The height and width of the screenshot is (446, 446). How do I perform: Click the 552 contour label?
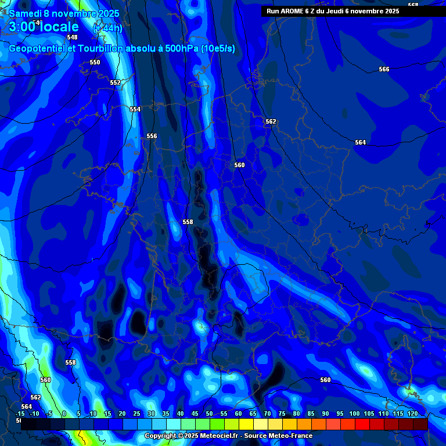(115, 82)
